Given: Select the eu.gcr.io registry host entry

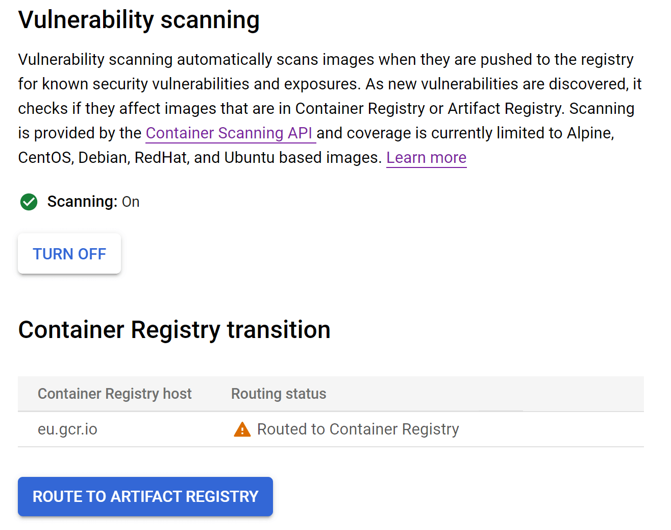Looking at the screenshot, I should (x=67, y=429).
